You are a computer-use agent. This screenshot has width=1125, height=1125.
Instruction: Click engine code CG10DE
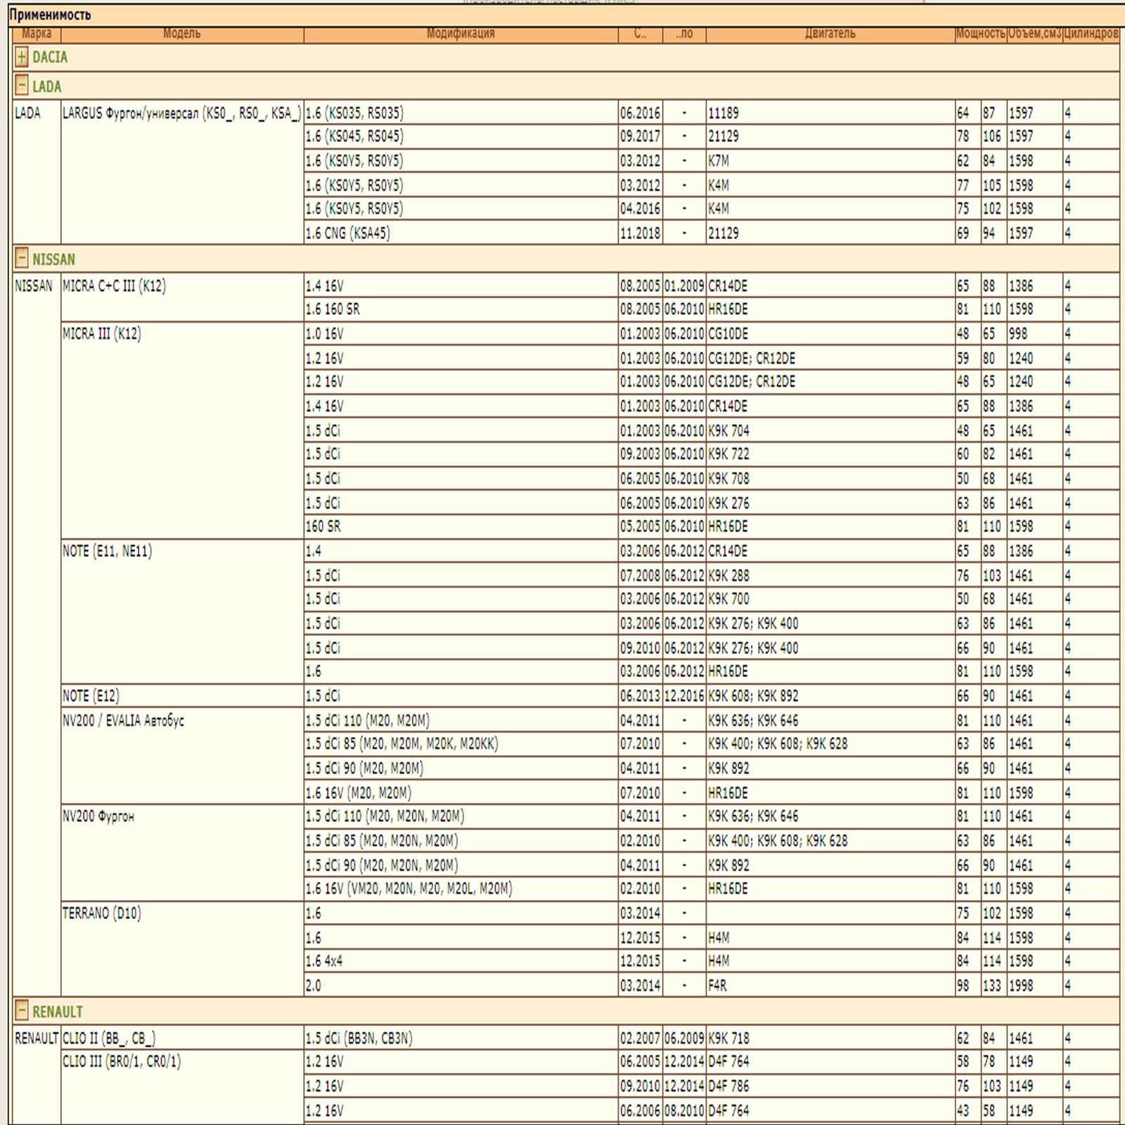tap(728, 334)
